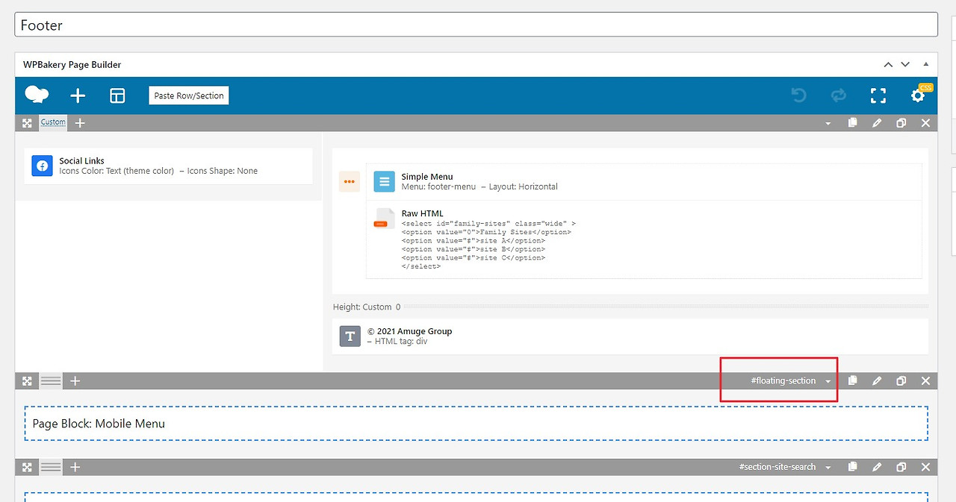Click the T icon of copyright element
The image size is (956, 502).
coord(350,336)
